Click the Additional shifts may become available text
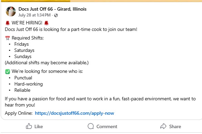202x134 pixels. click(x=47, y=63)
